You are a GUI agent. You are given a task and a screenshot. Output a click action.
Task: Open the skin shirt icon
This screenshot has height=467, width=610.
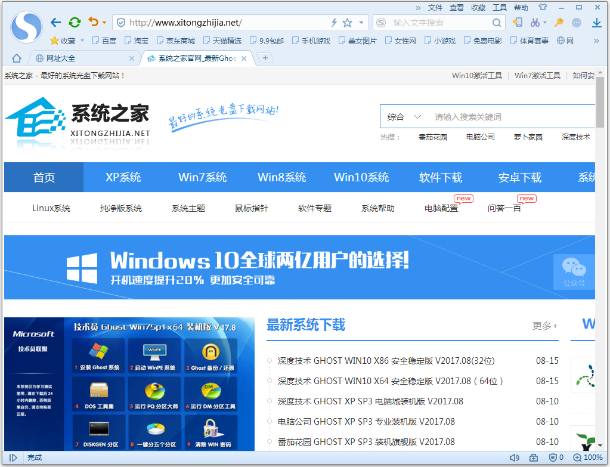pos(543,7)
